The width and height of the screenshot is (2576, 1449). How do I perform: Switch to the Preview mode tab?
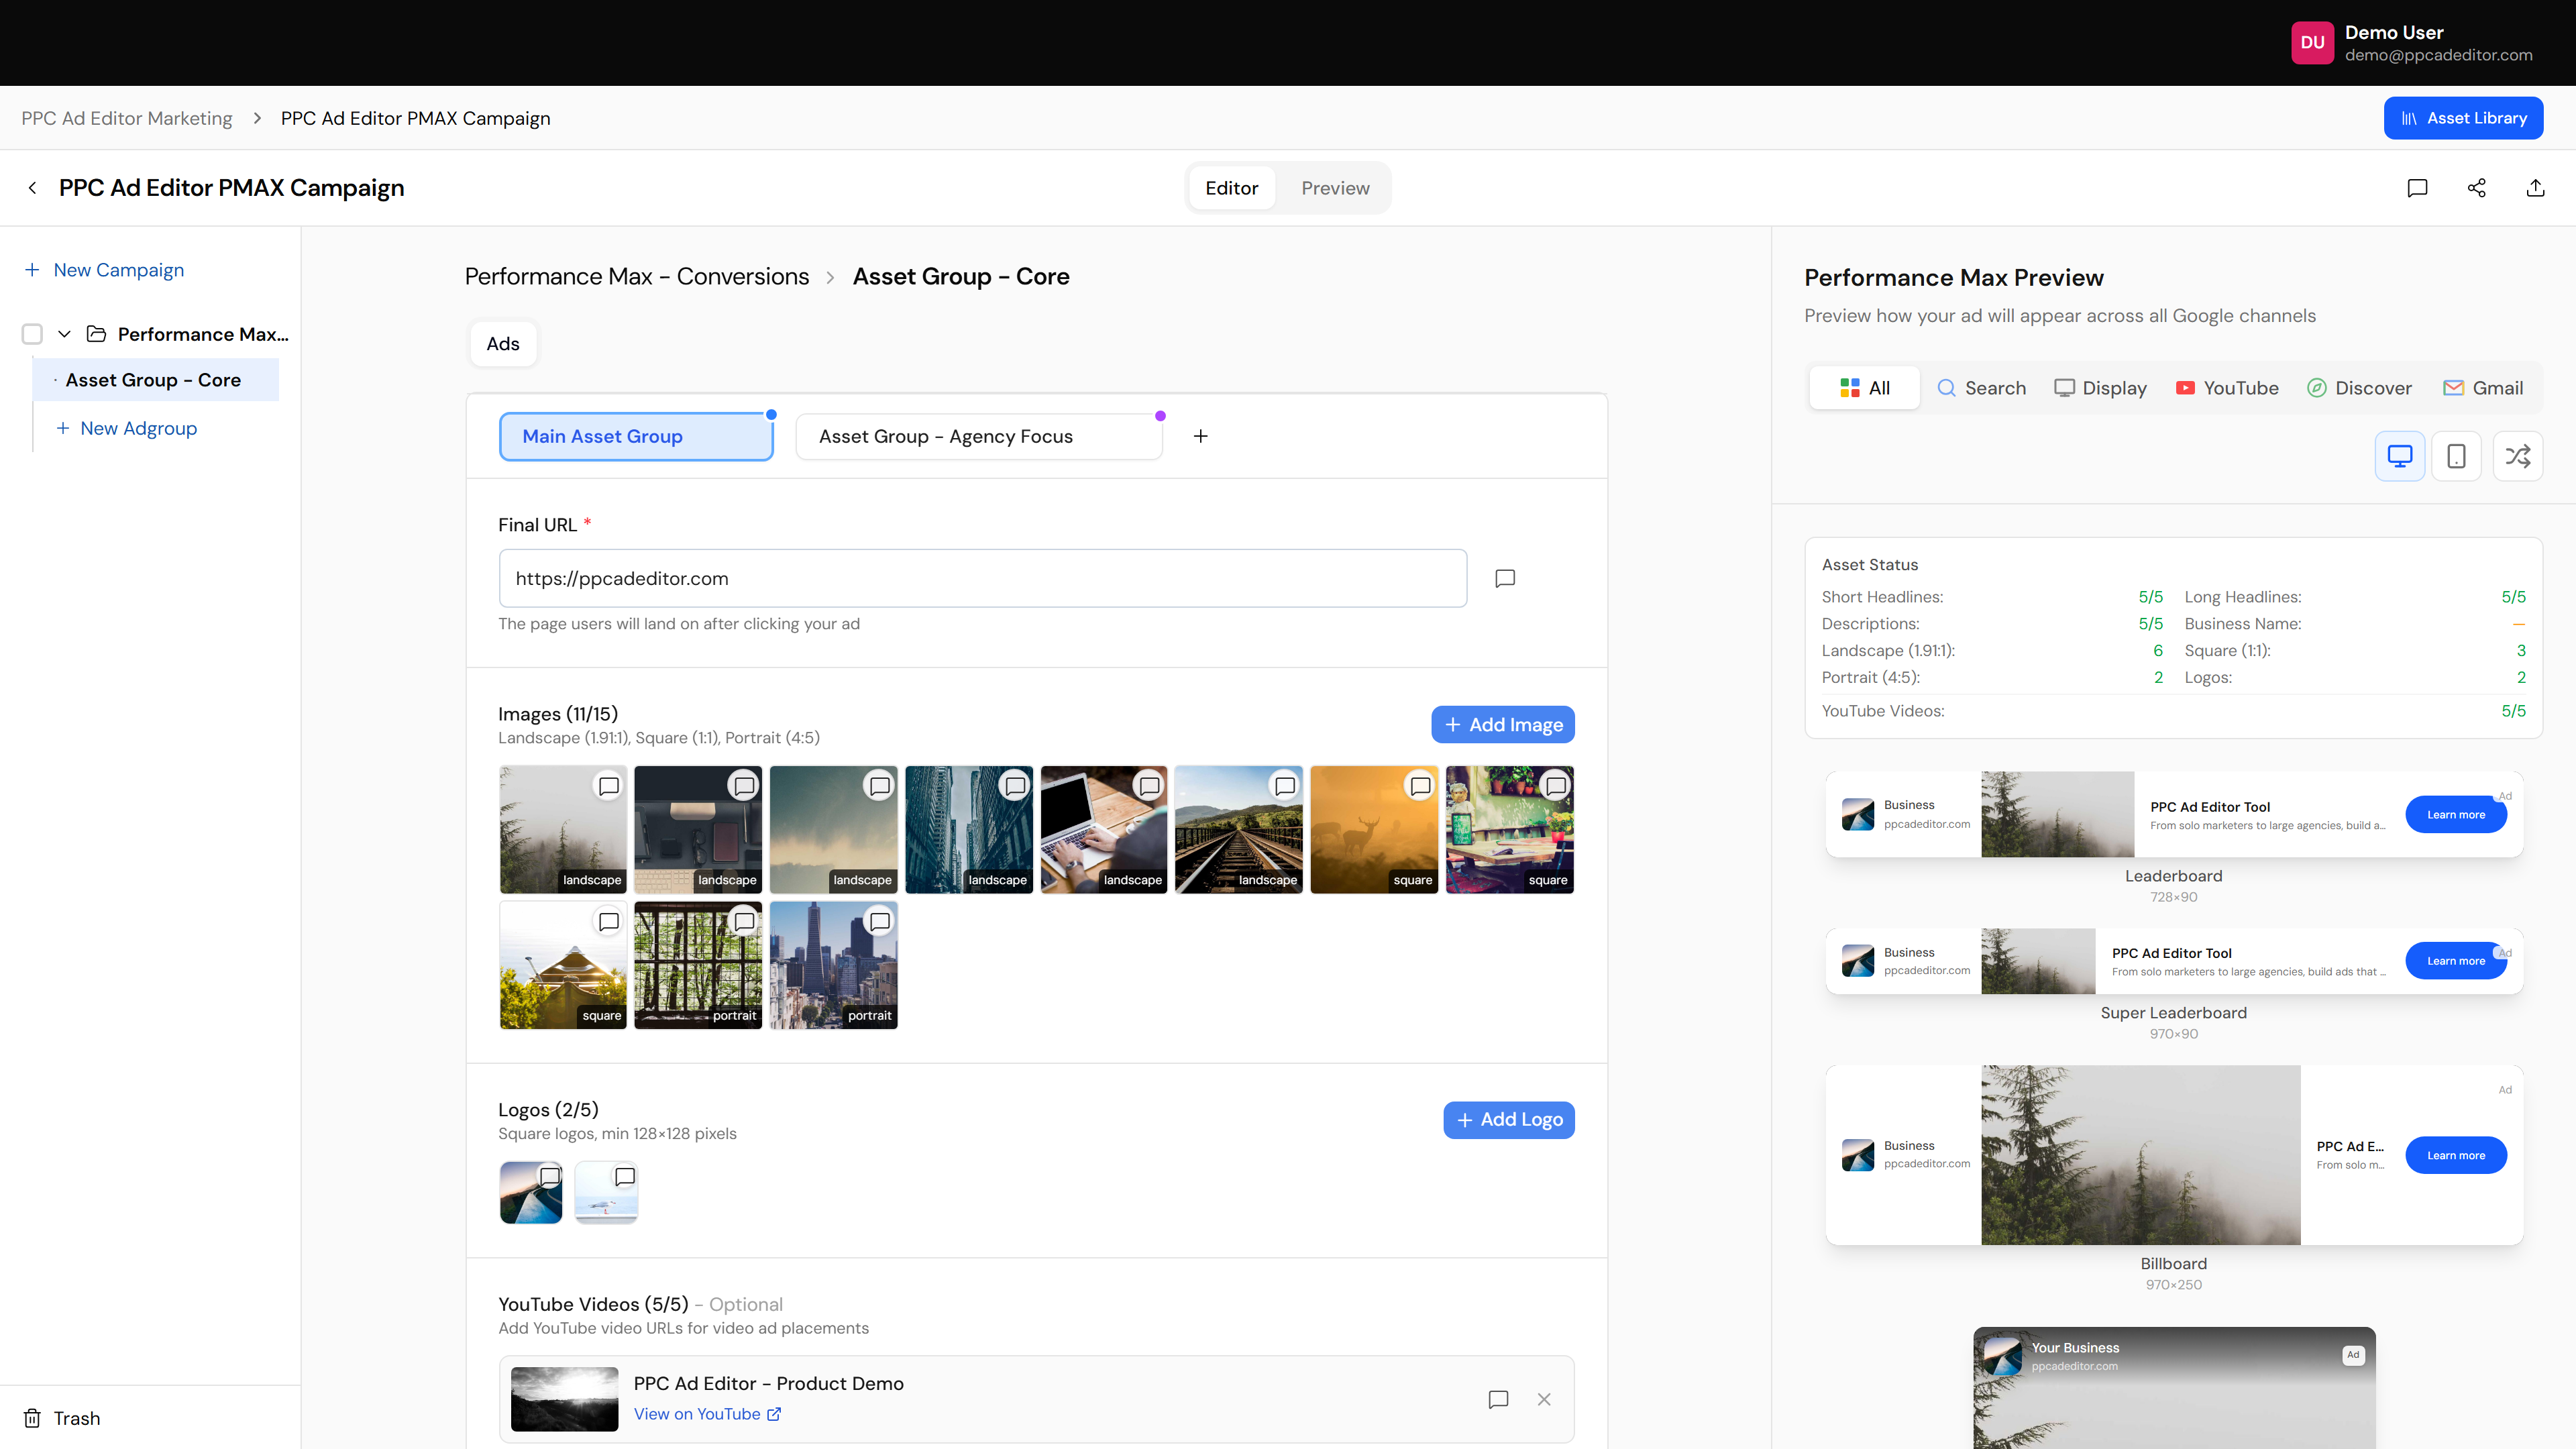pos(1335,188)
